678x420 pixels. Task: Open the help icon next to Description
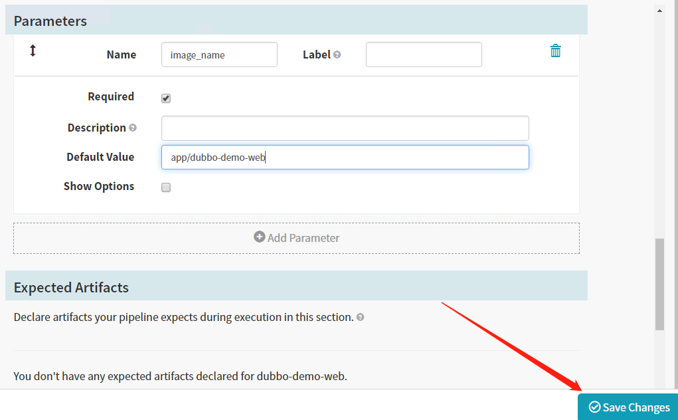[x=133, y=128]
